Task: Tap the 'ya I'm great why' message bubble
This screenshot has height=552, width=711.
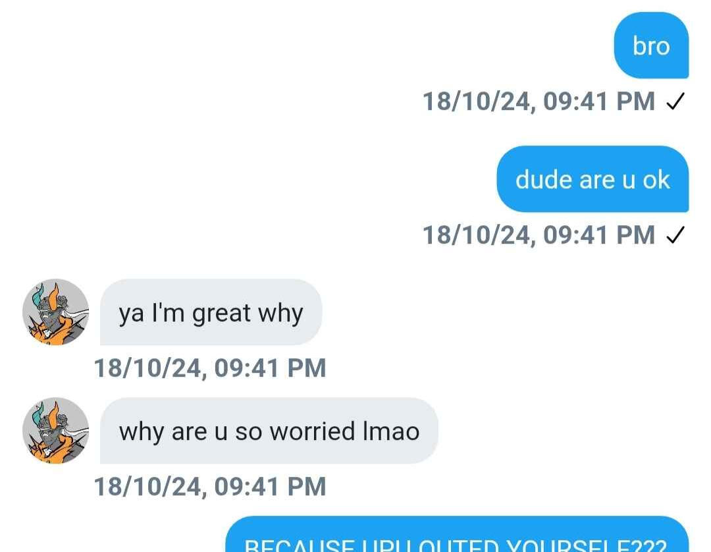Action: click(x=211, y=312)
